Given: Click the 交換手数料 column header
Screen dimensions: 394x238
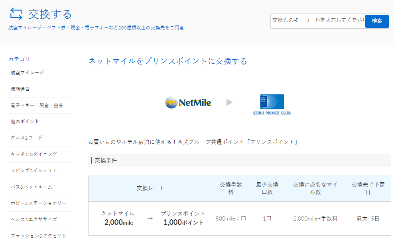Looking at the screenshot, I should click(231, 188).
